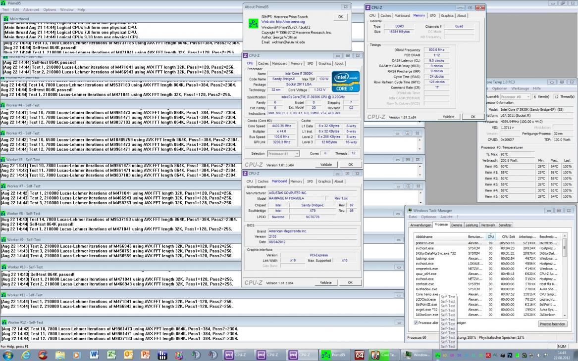Screen dimensions: 578x361
Task: Click Validate in CPU-Z Memory window
Action: coord(449,117)
